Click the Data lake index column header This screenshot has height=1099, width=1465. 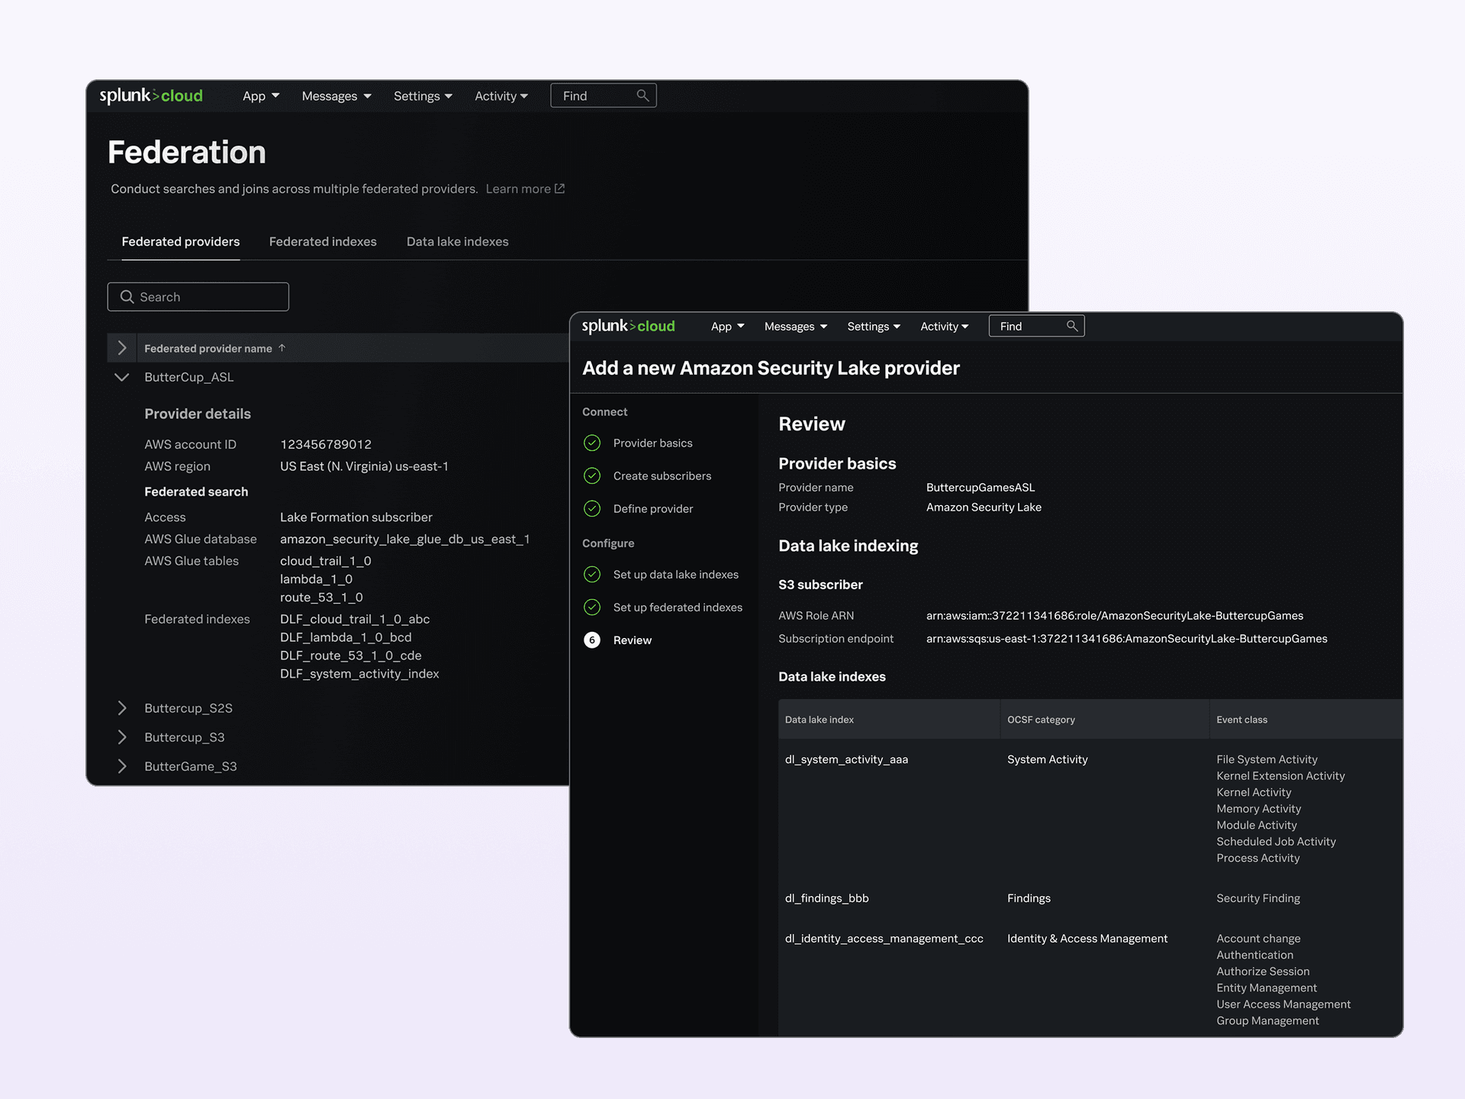pos(819,720)
